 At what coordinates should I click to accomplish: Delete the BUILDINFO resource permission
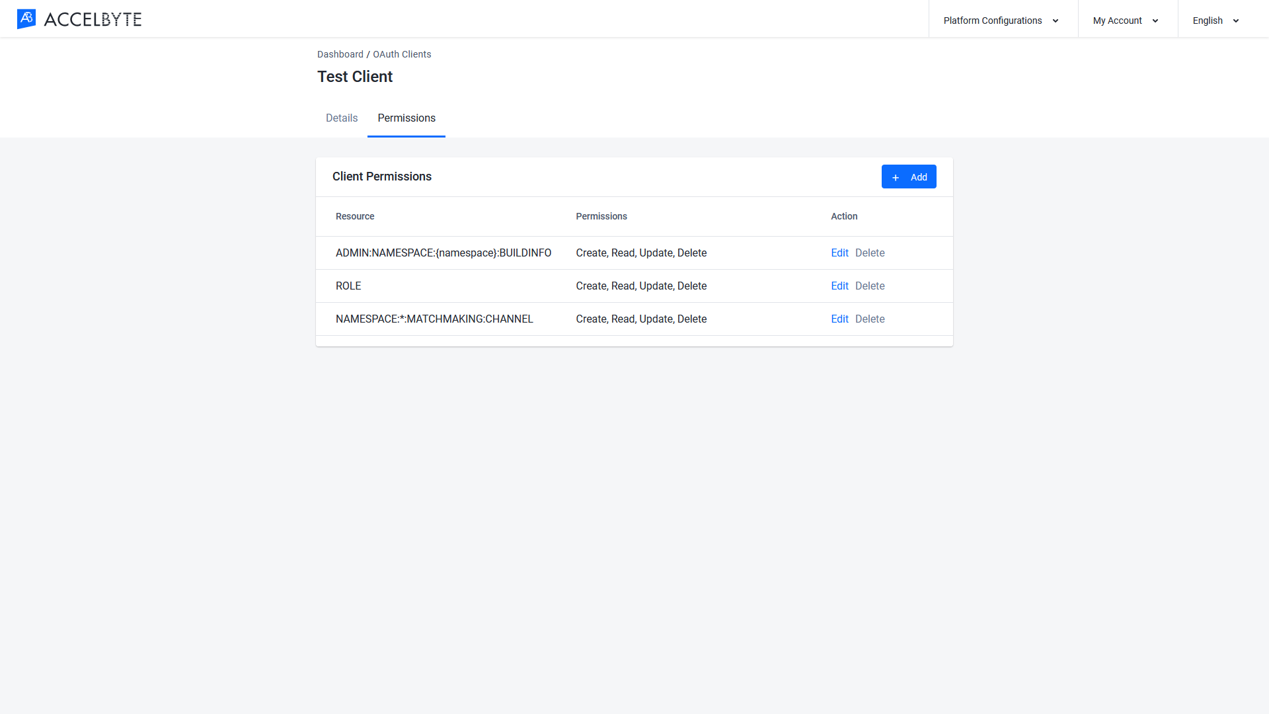click(870, 253)
